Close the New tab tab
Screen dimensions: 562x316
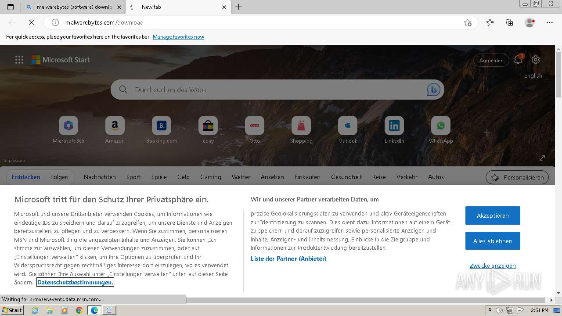[224, 7]
